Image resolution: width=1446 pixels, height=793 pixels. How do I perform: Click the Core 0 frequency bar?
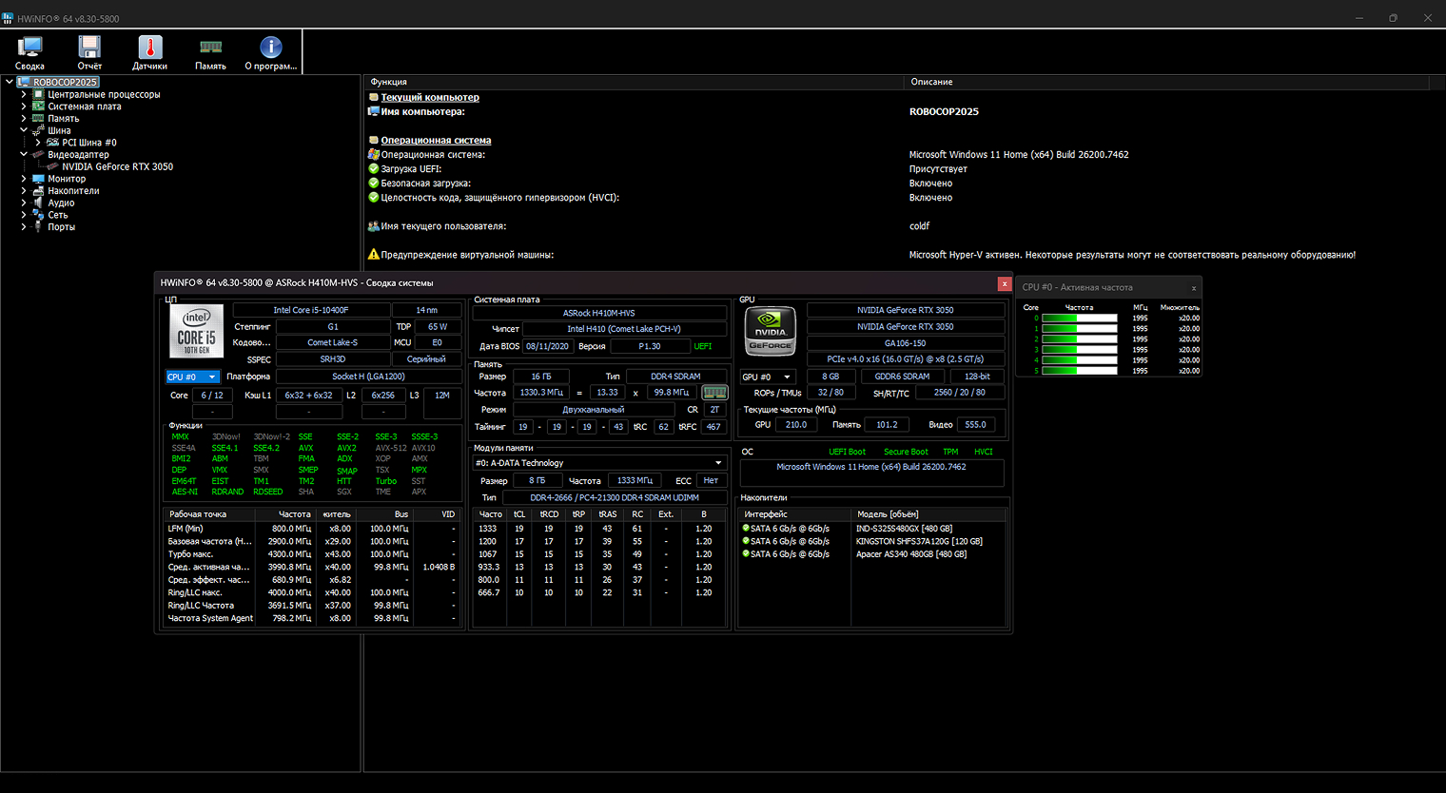1079,319
